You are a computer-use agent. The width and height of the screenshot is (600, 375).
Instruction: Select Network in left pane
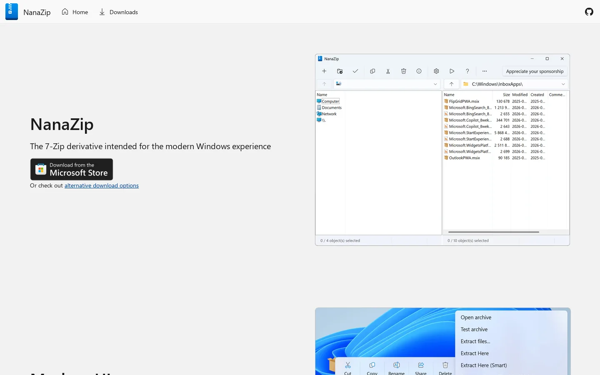coord(327,114)
